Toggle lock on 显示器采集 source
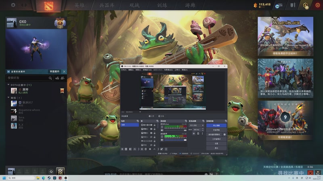The height and width of the screenshot is (181, 323). [x=155, y=125]
